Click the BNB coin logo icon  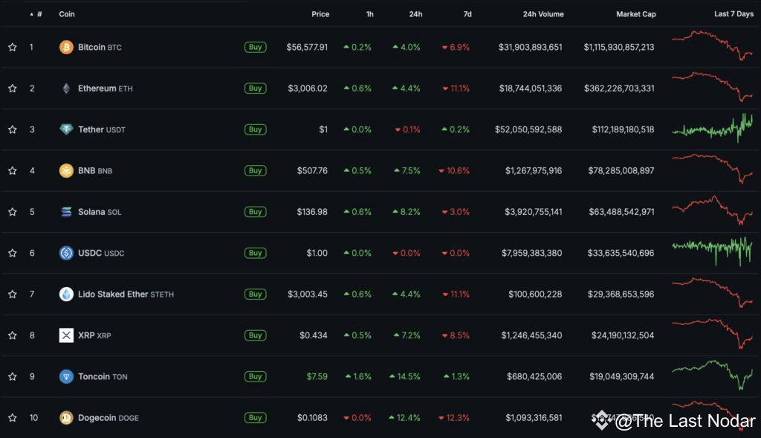coord(66,170)
